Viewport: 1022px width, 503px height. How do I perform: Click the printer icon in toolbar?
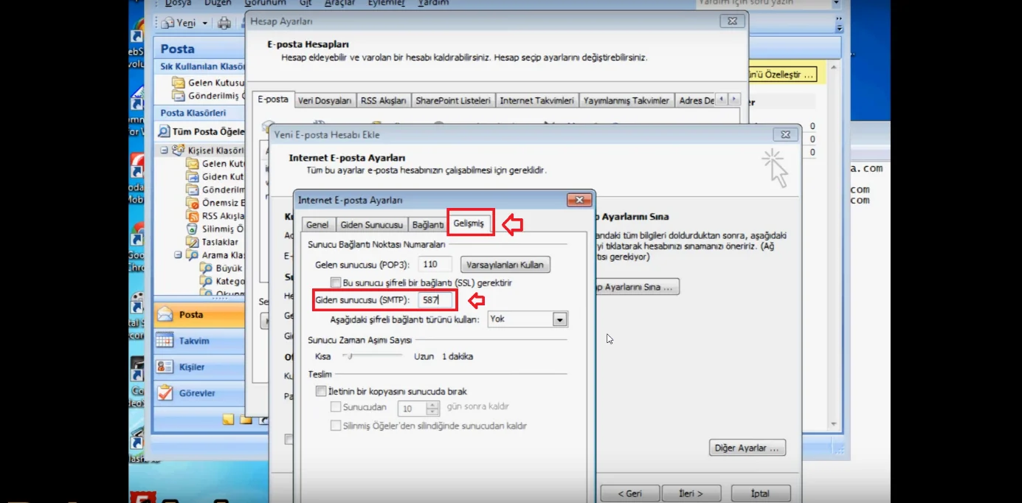[x=224, y=23]
